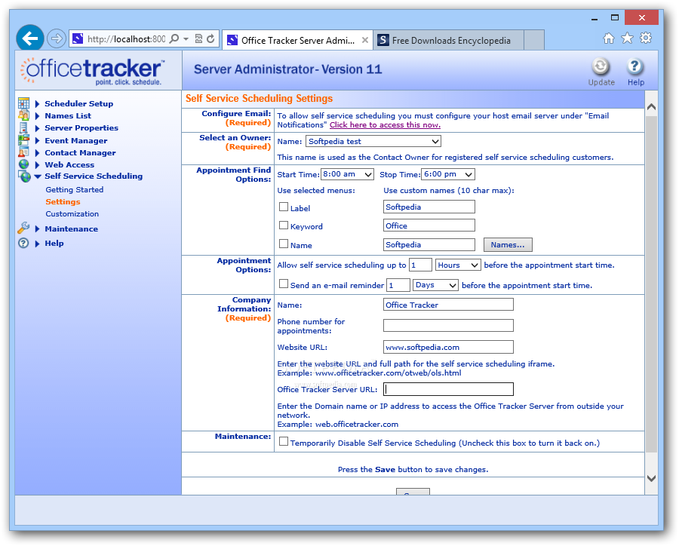Click the officetracker logo

point(92,71)
